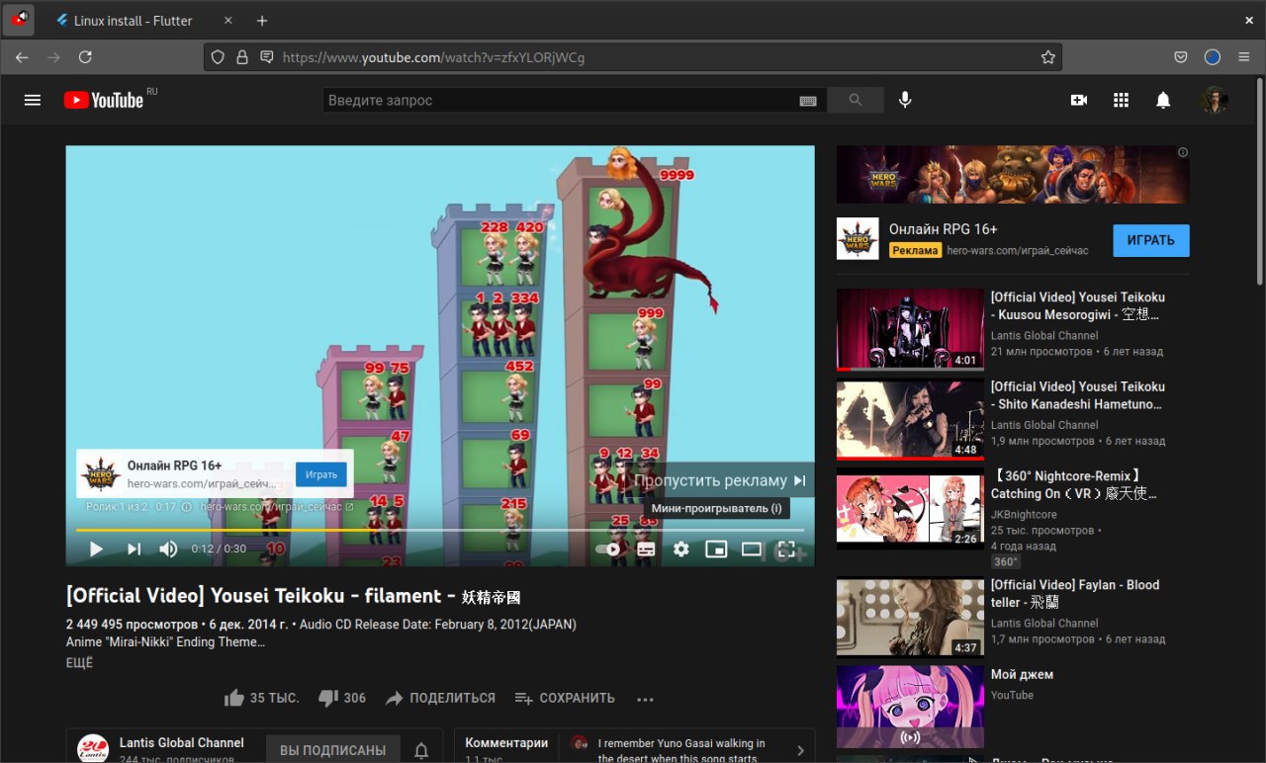Expand the comments section chevron

(801, 750)
